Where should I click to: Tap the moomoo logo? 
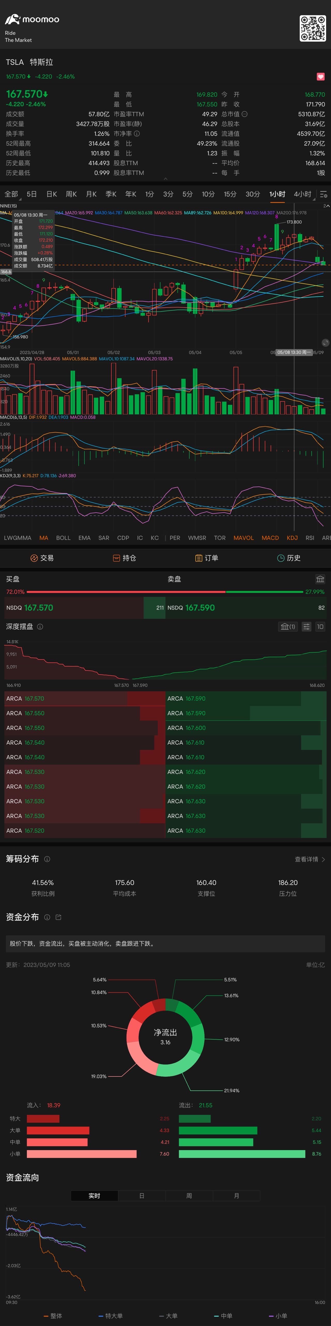pos(32,20)
